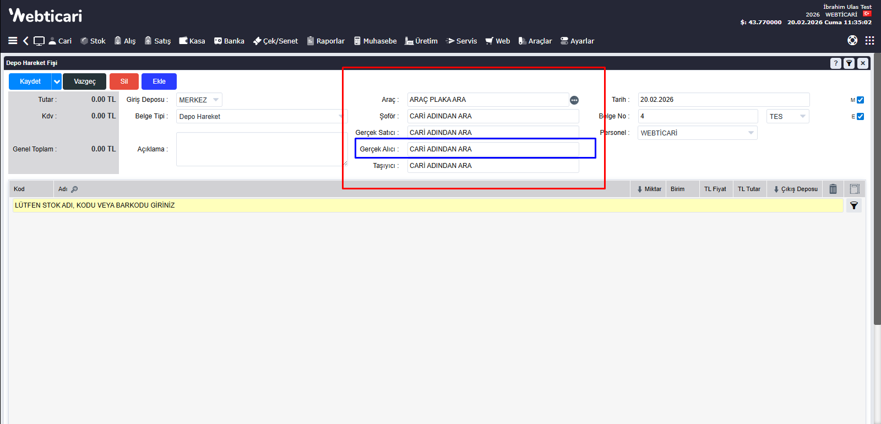This screenshot has width=881, height=424.
Task: Click the ellipsis icon beside Araç field
Action: point(574,100)
